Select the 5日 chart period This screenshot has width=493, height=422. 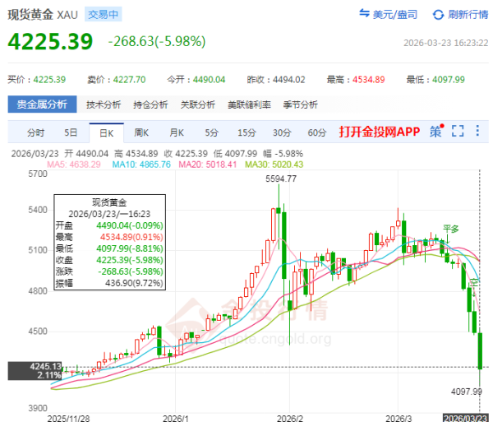(x=71, y=132)
